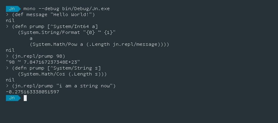278x123 pixels.
Task: Click the jn.repl/message symbol
Action: point(135,44)
